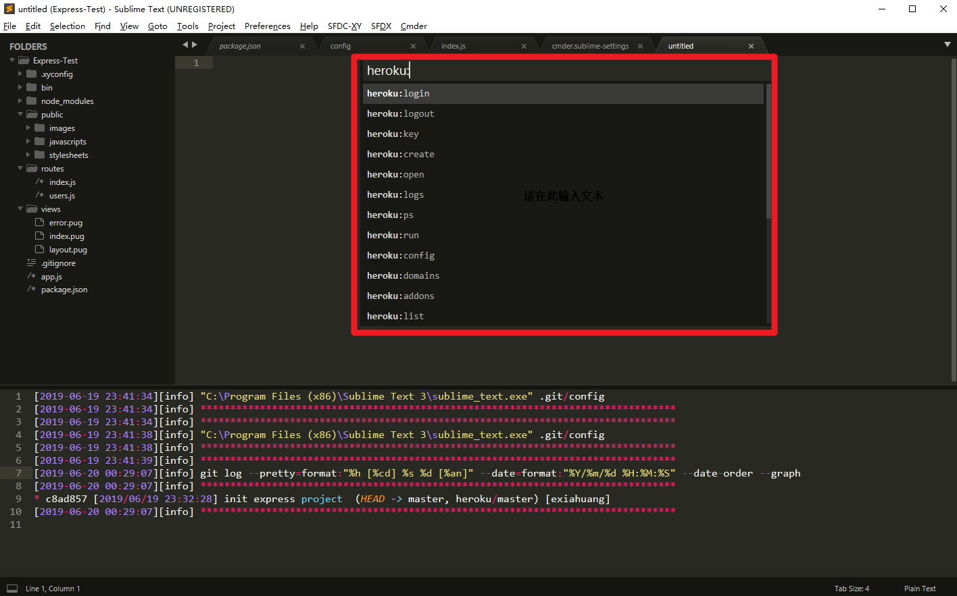Open the Preferences menu

pos(268,26)
